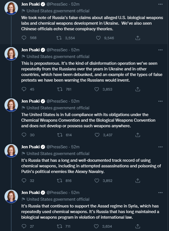Like the tweet with 9,546 likes
The height and width of the screenshot is (231, 169).
tap(97, 38)
